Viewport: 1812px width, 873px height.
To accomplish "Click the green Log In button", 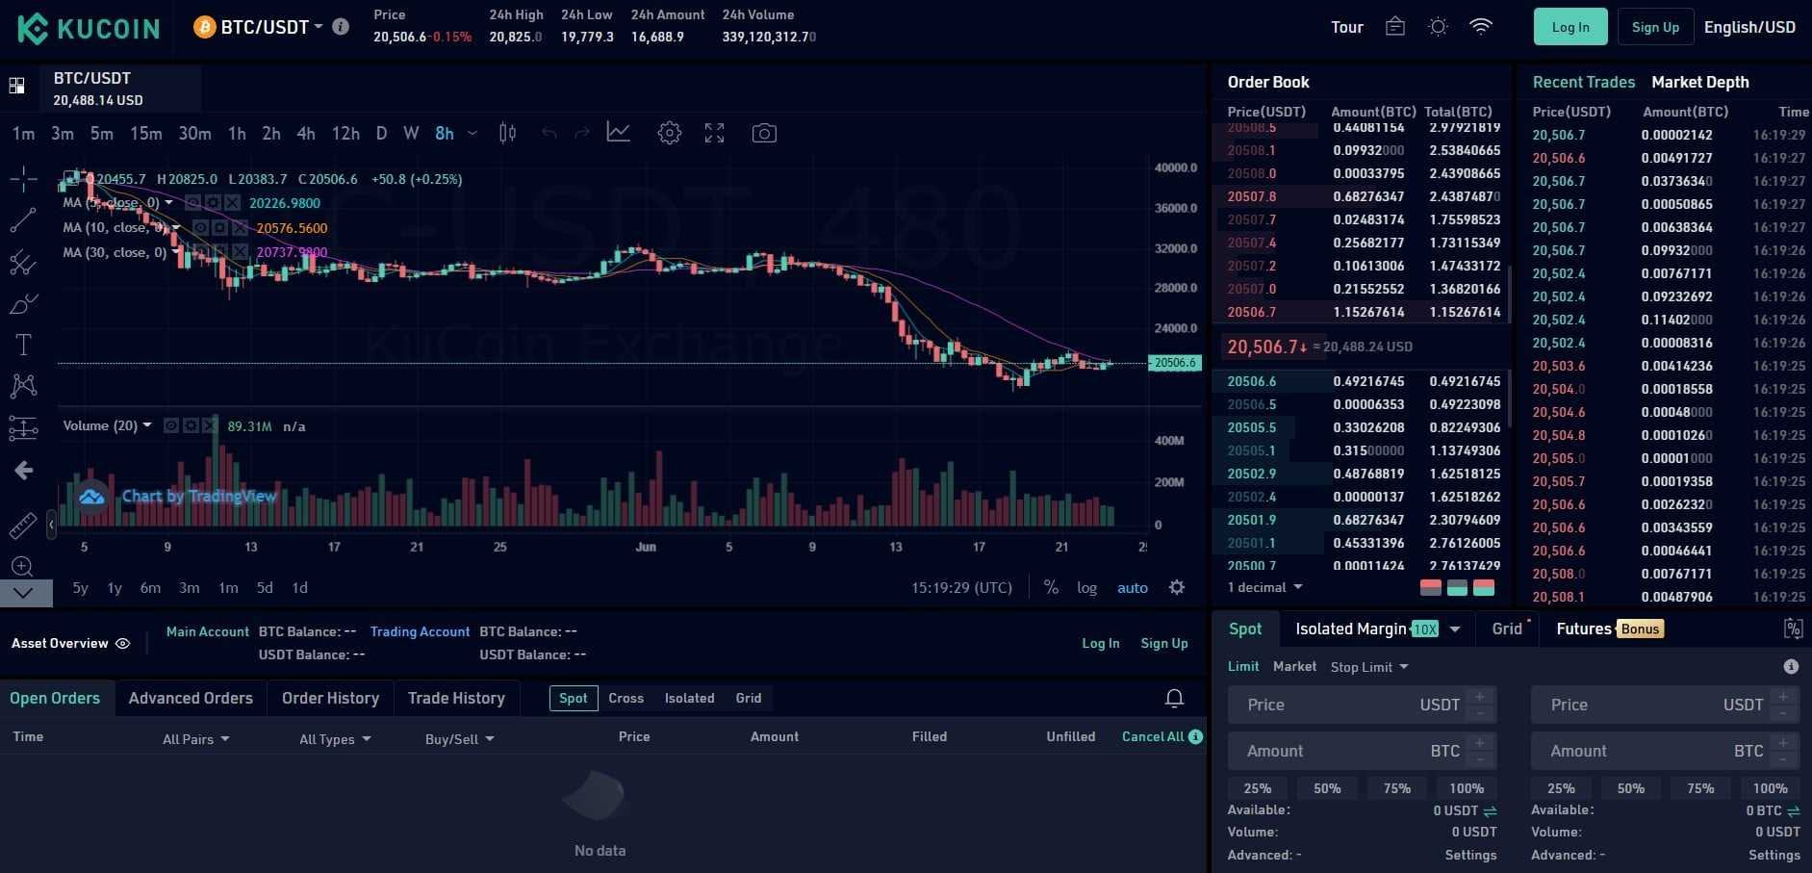I will pyautogui.click(x=1570, y=27).
